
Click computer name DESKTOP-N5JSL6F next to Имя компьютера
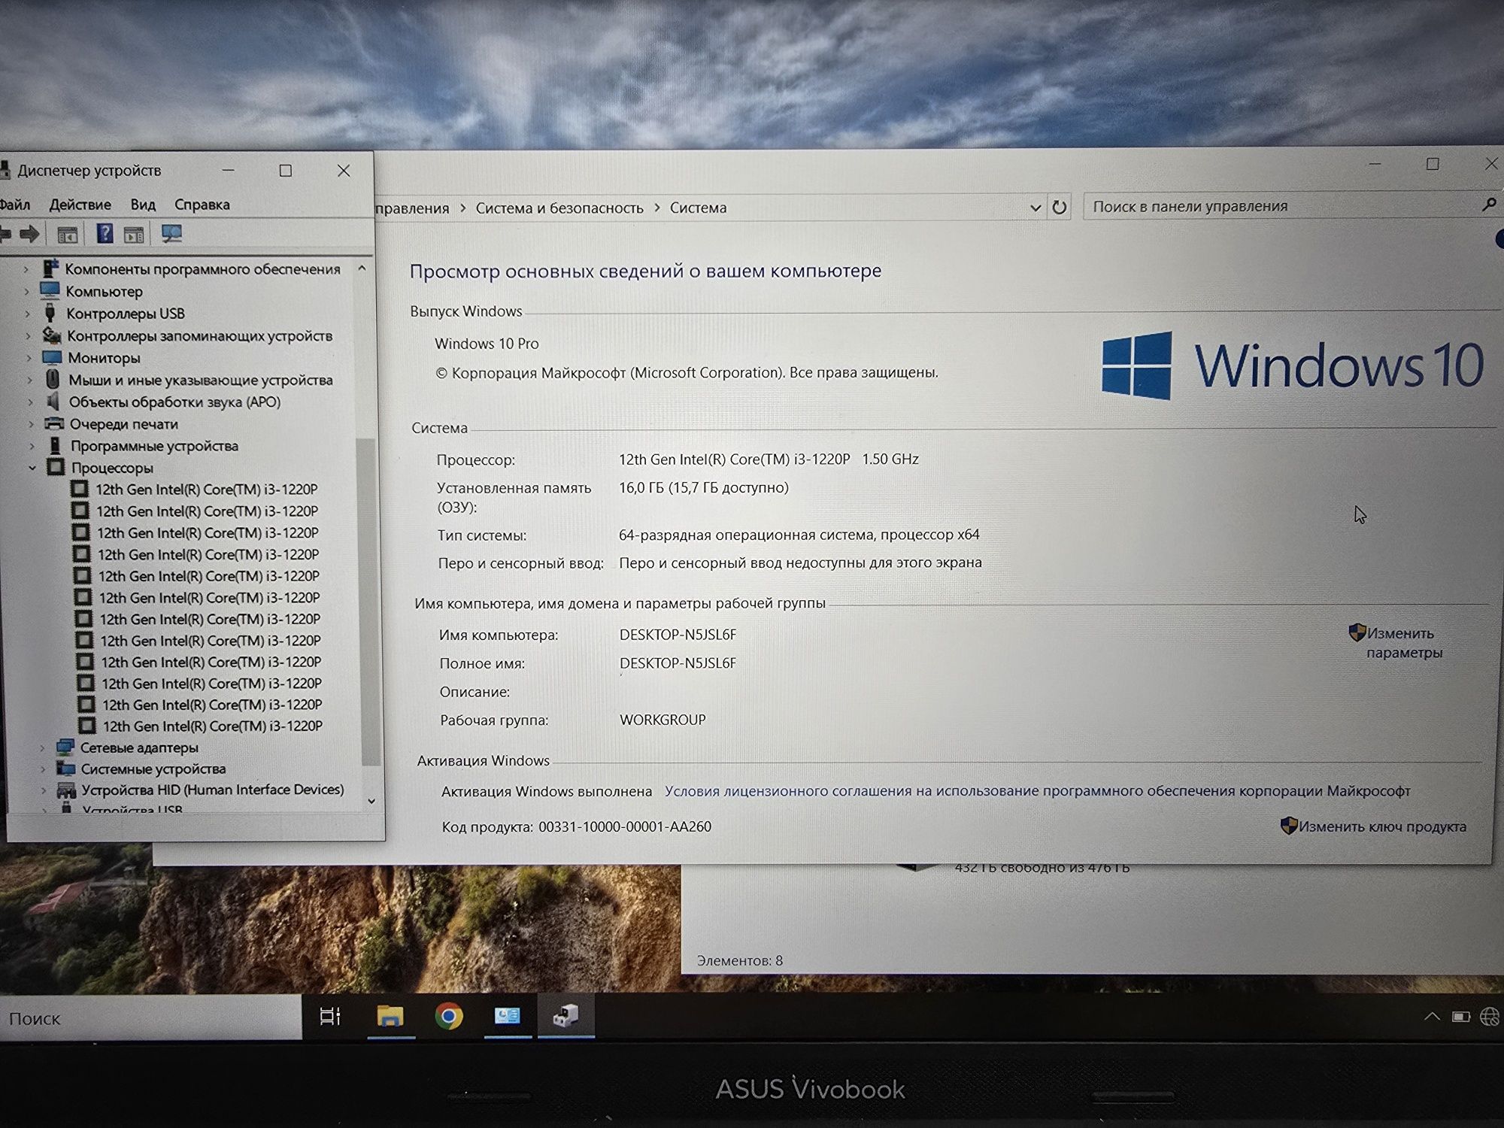click(678, 635)
